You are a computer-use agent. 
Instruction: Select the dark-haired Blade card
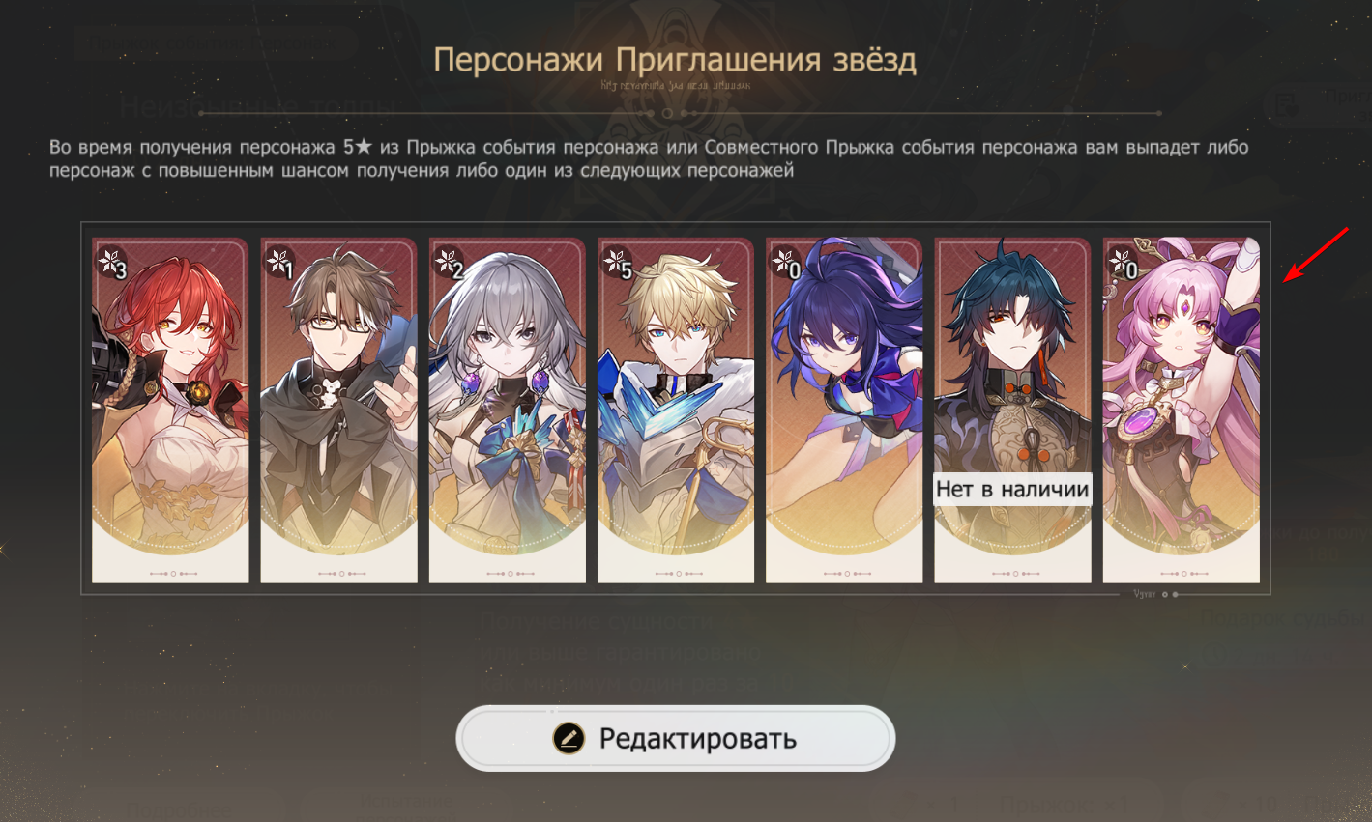pos(1012,411)
